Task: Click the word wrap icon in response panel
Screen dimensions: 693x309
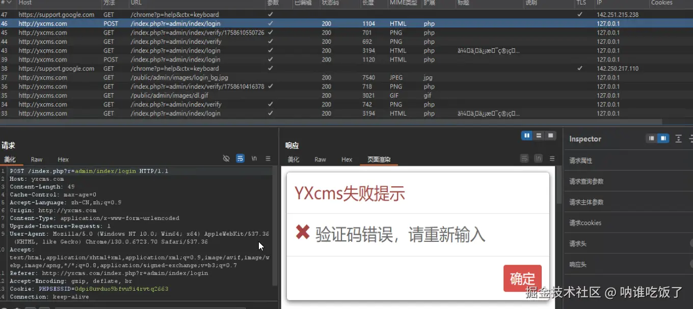Action: click(x=524, y=159)
